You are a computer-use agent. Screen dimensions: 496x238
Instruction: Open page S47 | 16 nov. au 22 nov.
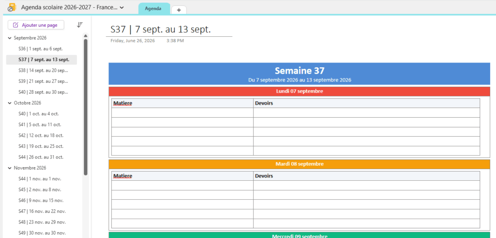pyautogui.click(x=42, y=211)
